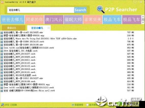The width and height of the screenshot is (145, 108).
Task: Select the 爸爸去哪儿 results tab
Action: pos(37,28)
